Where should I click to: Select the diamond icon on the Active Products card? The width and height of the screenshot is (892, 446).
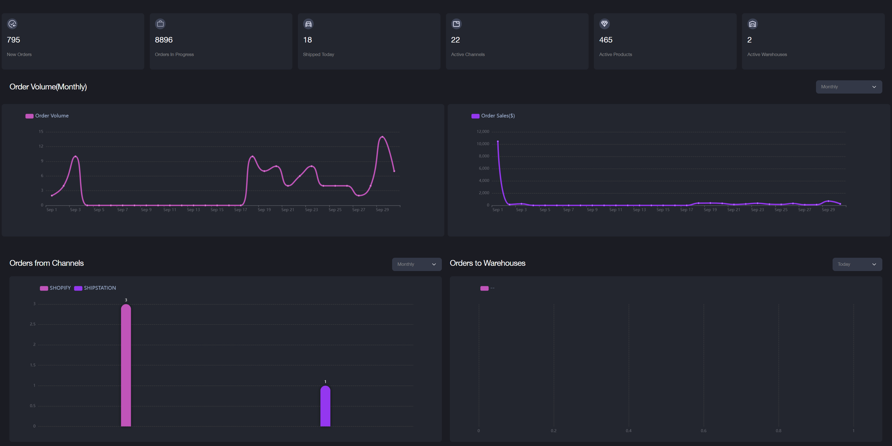click(x=605, y=24)
